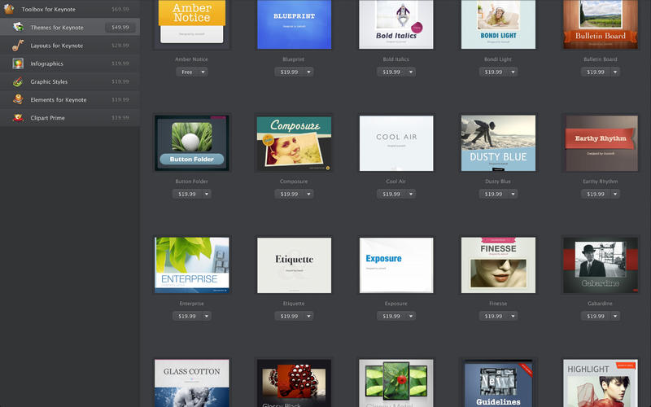Click the Dusty Blue theme name label
The image size is (651, 407).
tap(498, 182)
